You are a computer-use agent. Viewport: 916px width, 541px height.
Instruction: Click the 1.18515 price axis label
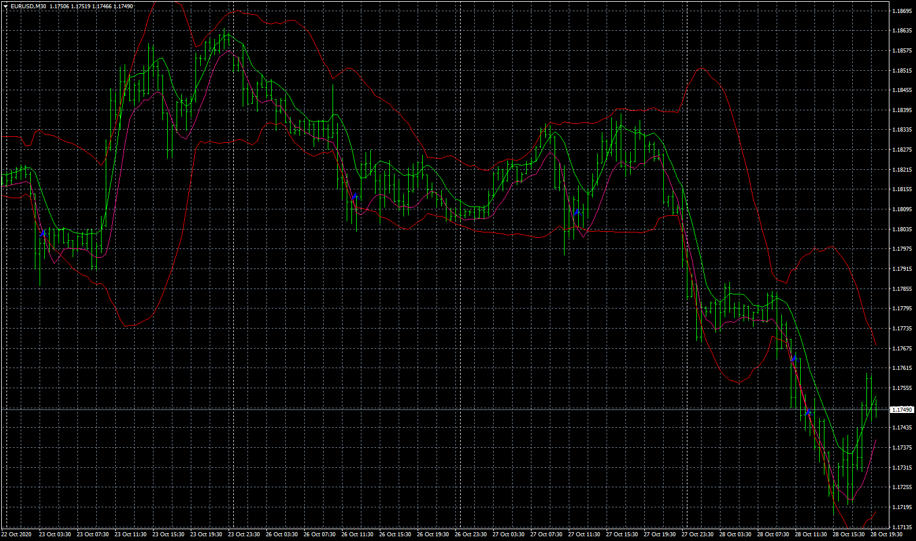click(902, 70)
